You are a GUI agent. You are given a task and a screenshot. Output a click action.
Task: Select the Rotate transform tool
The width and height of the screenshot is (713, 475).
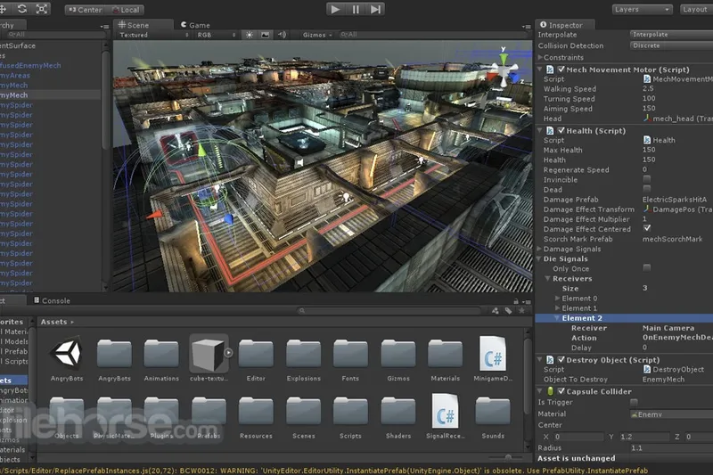pyautogui.click(x=21, y=9)
